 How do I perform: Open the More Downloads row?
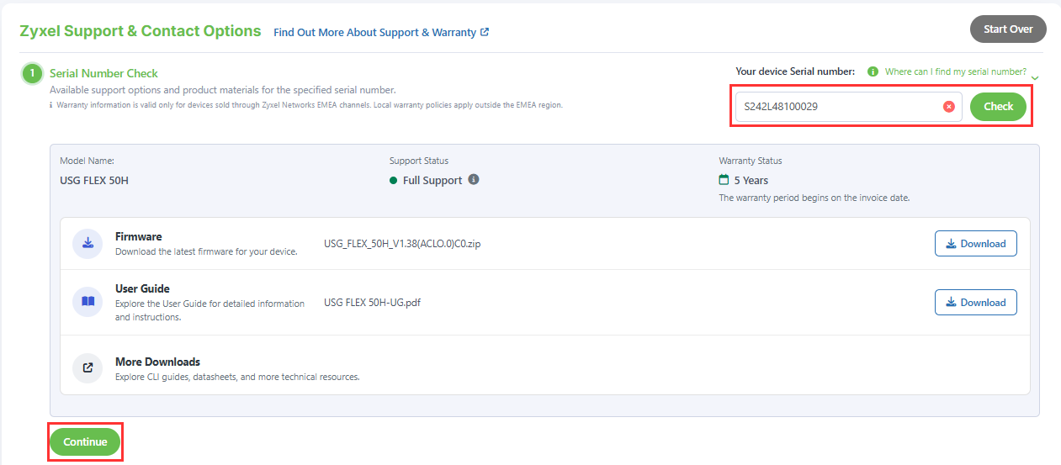pyautogui.click(x=545, y=365)
